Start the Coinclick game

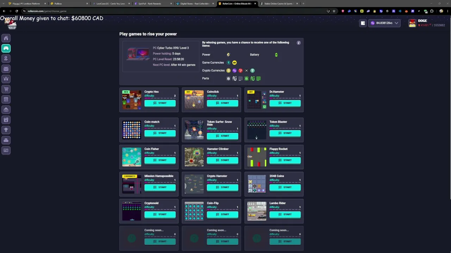tap(222, 103)
